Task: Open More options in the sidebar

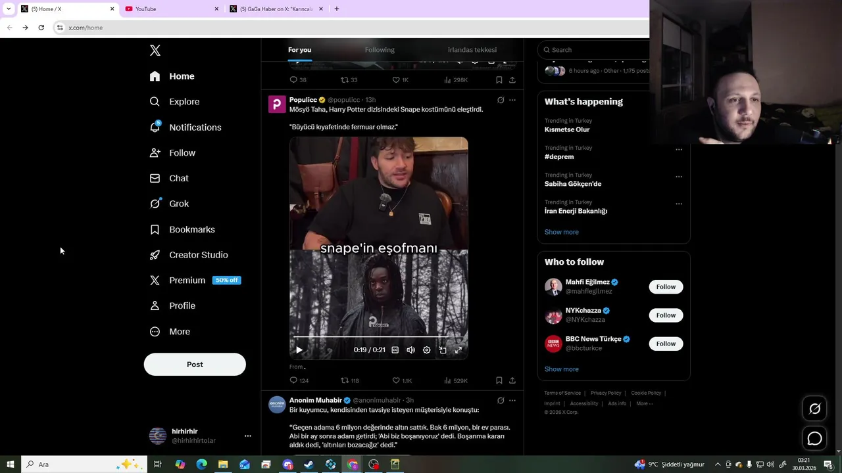Action: pos(170,332)
